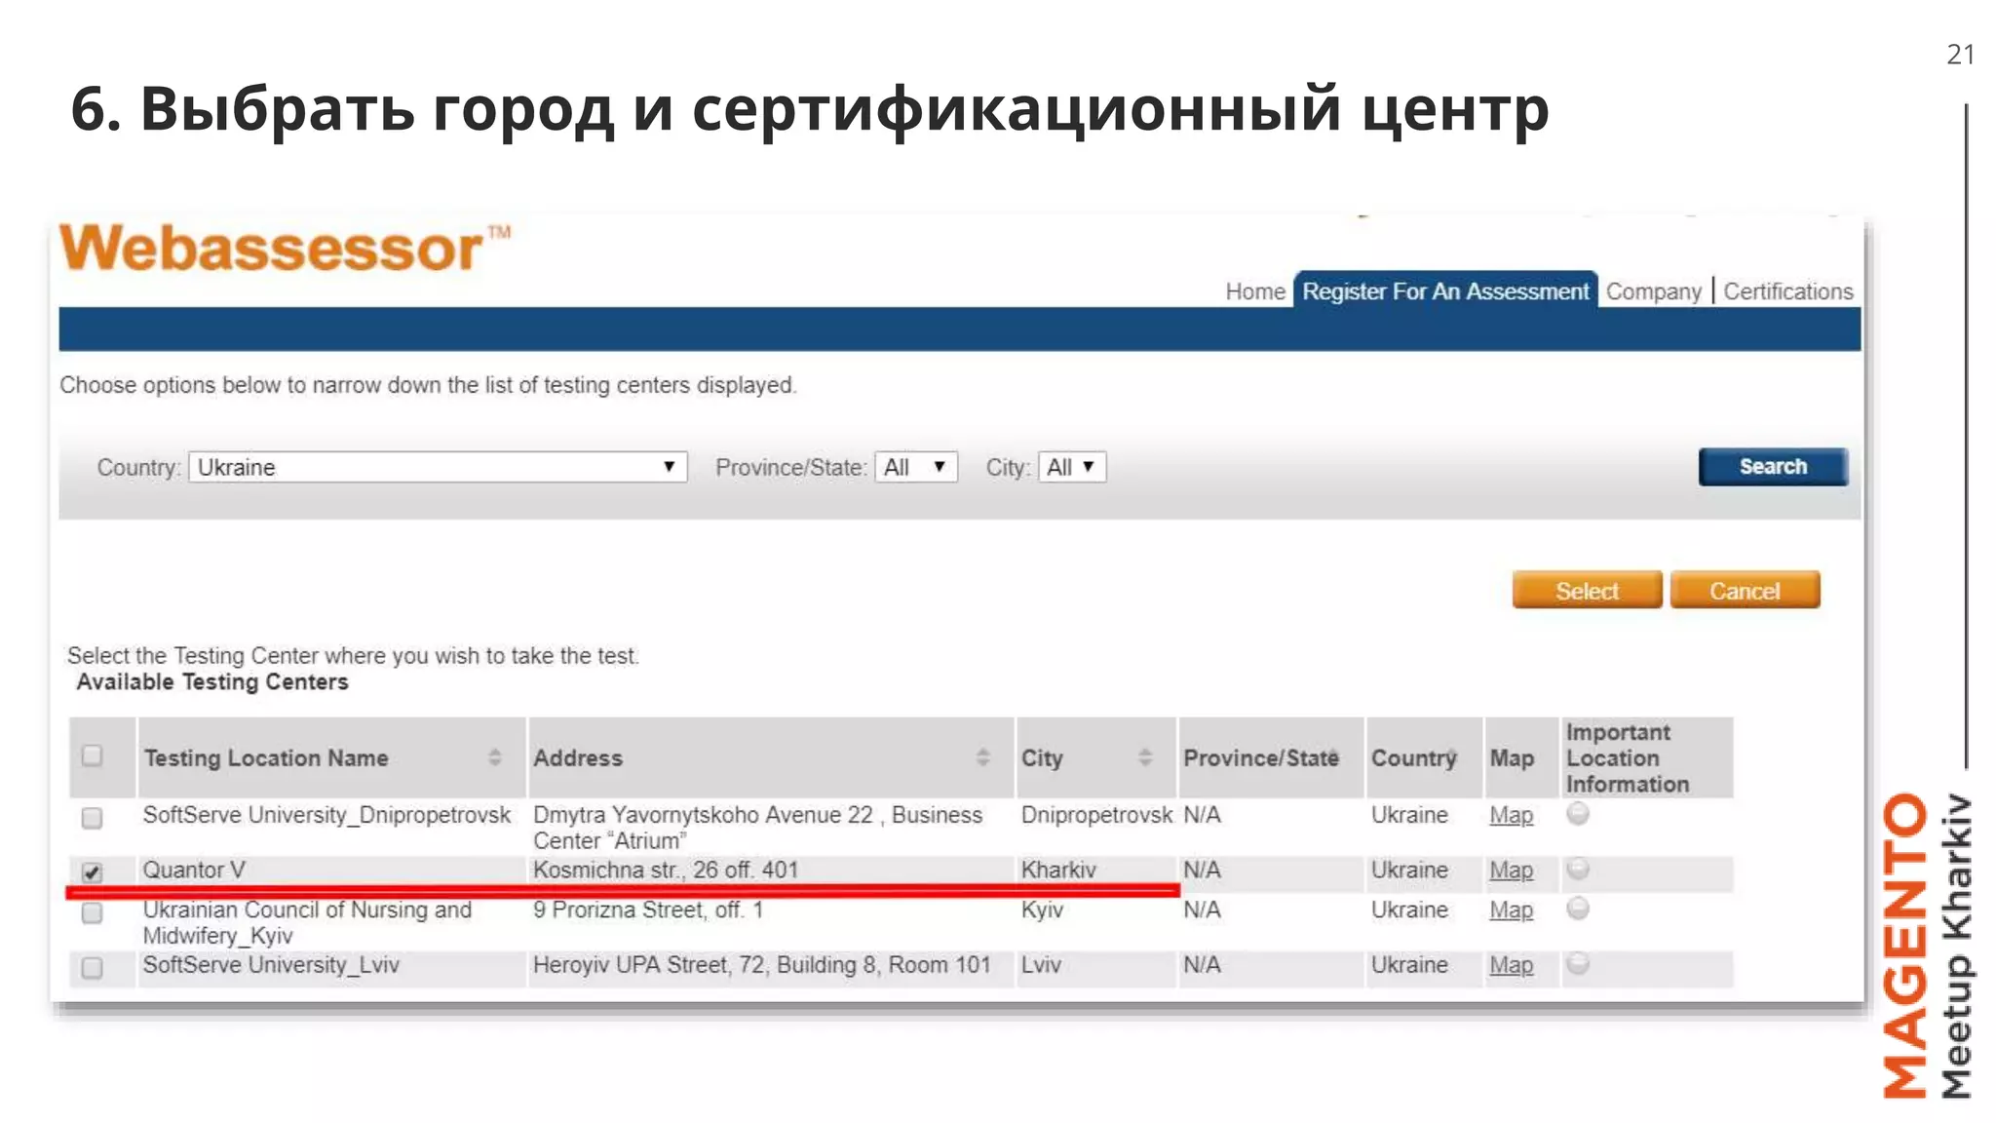1996x1123 pixels.
Task: Expand the City filter dropdown
Action: (1072, 467)
